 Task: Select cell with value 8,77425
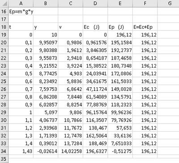46,73
